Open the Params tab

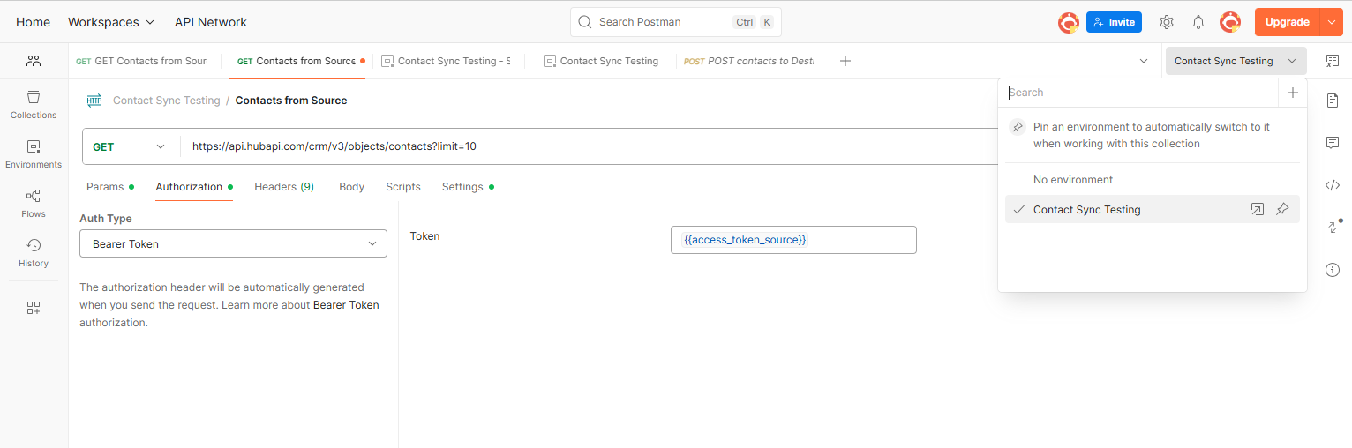tap(109, 187)
